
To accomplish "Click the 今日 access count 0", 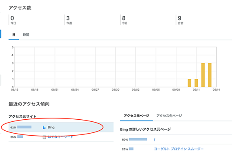I will click(12, 18).
